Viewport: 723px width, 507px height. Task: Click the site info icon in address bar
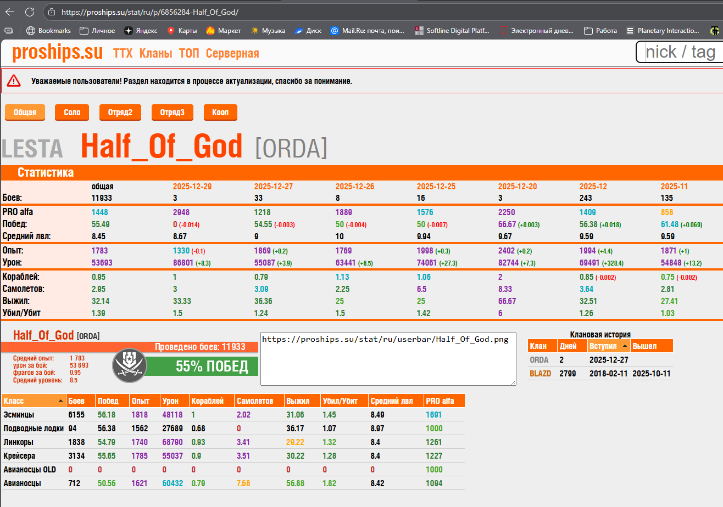pos(51,12)
